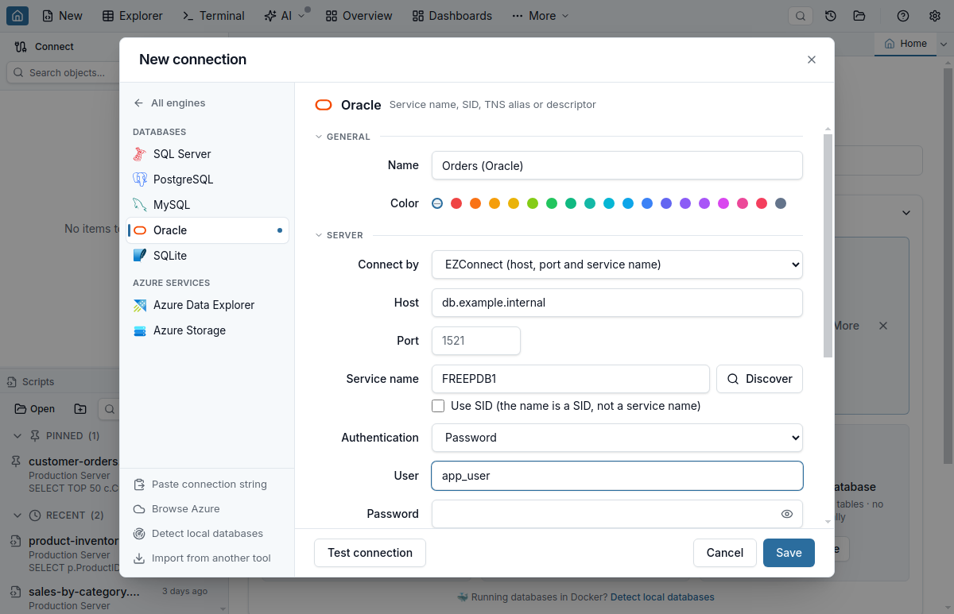Click the Azure Data Explorer icon
The height and width of the screenshot is (614, 954).
click(140, 305)
